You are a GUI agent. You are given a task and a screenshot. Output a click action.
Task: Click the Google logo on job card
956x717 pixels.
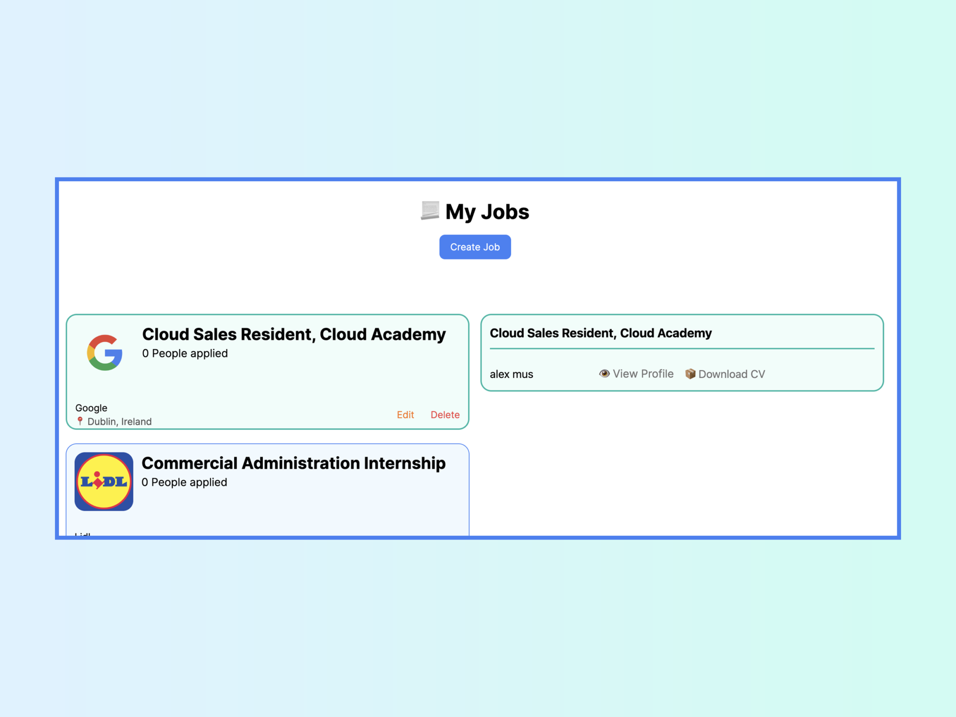coord(105,353)
